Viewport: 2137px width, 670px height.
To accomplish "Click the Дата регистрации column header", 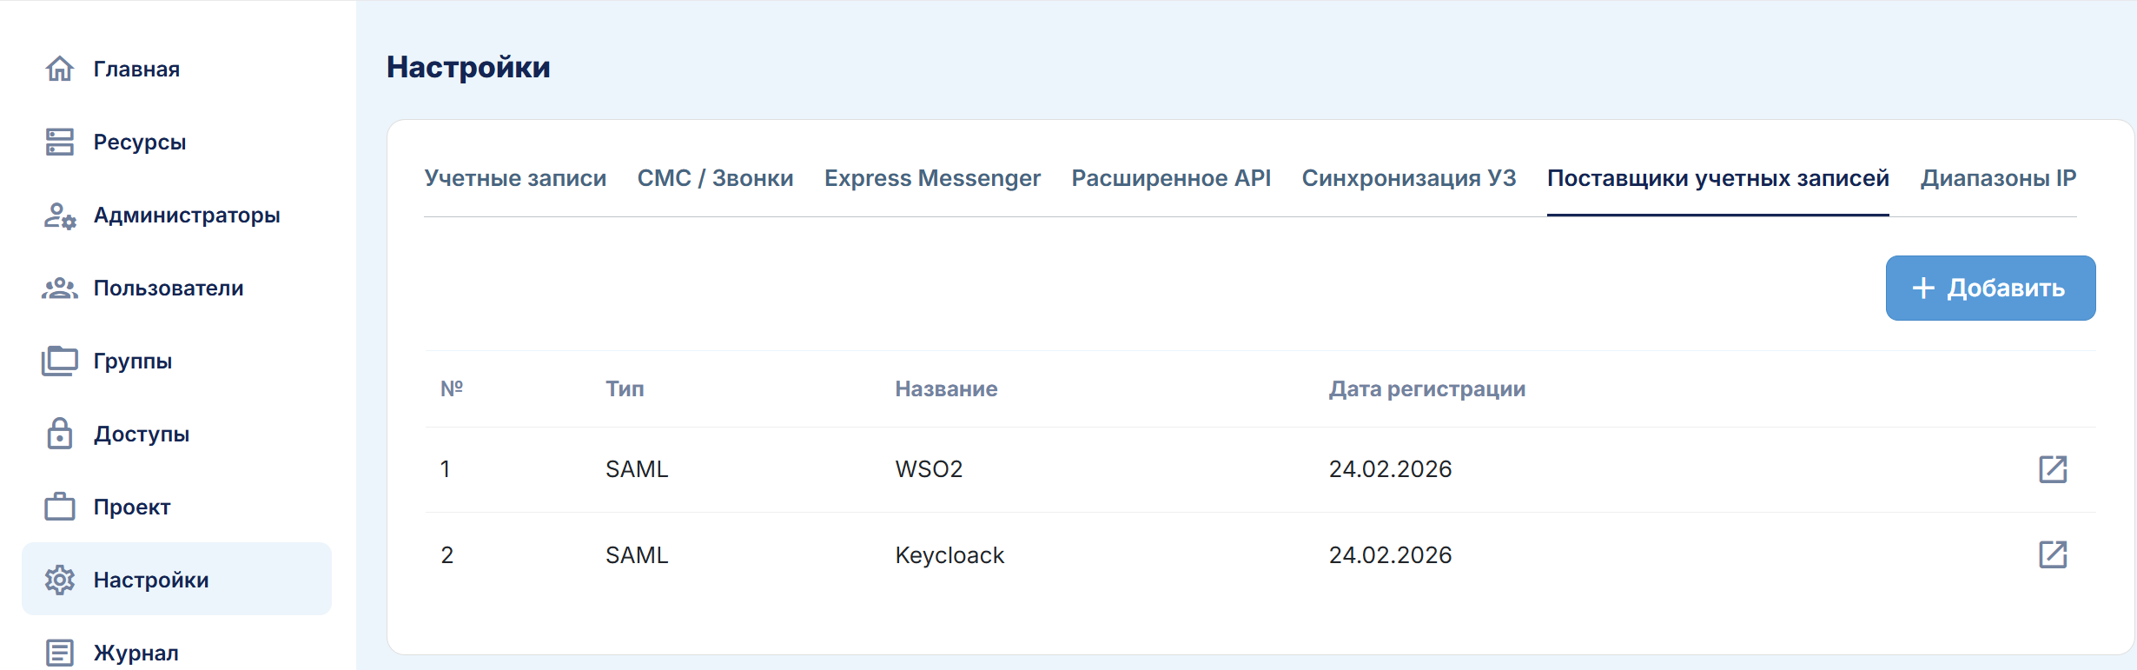I will [1426, 389].
